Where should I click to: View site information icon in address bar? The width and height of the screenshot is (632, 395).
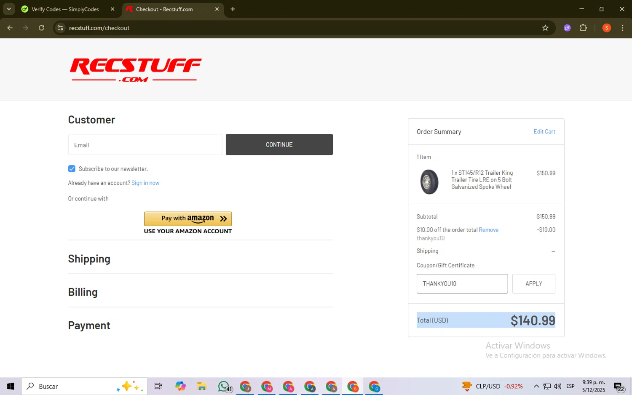click(60, 28)
